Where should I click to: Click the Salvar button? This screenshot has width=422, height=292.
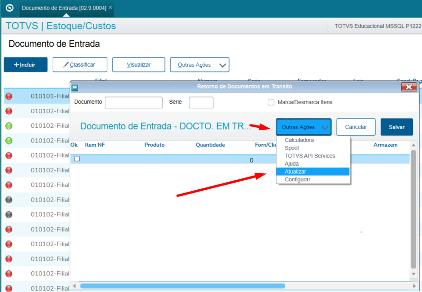click(x=396, y=127)
